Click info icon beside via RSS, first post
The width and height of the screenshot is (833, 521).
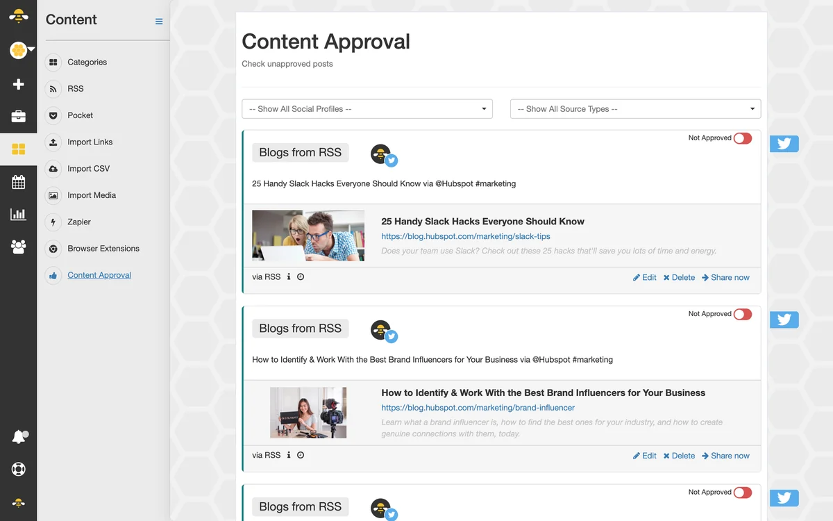click(289, 276)
